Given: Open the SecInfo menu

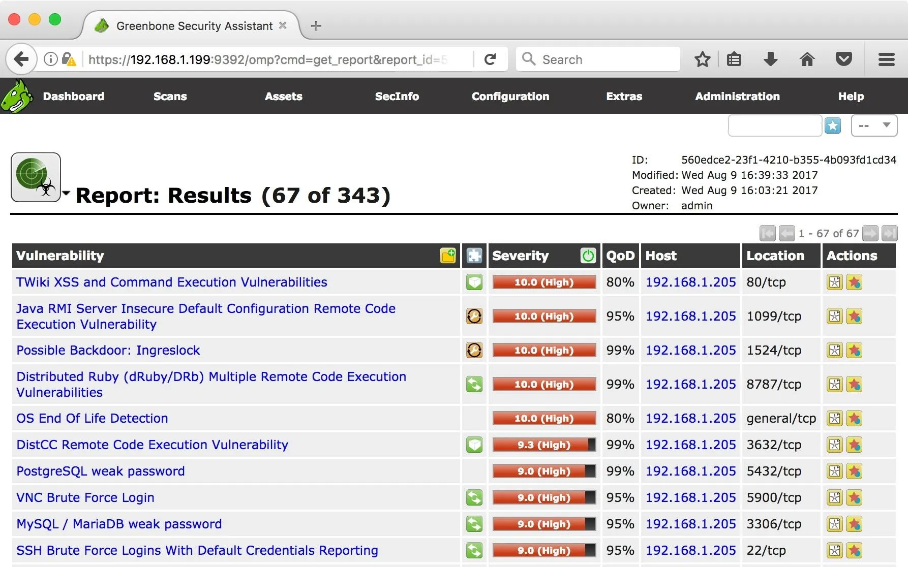Looking at the screenshot, I should click(x=397, y=96).
